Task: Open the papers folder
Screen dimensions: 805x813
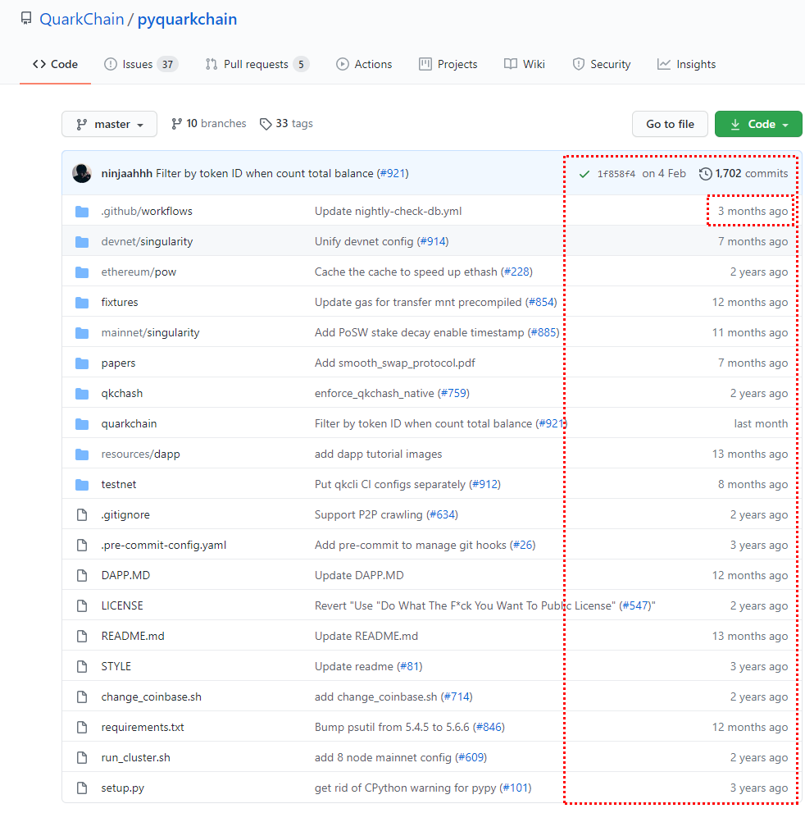Action: pos(118,363)
